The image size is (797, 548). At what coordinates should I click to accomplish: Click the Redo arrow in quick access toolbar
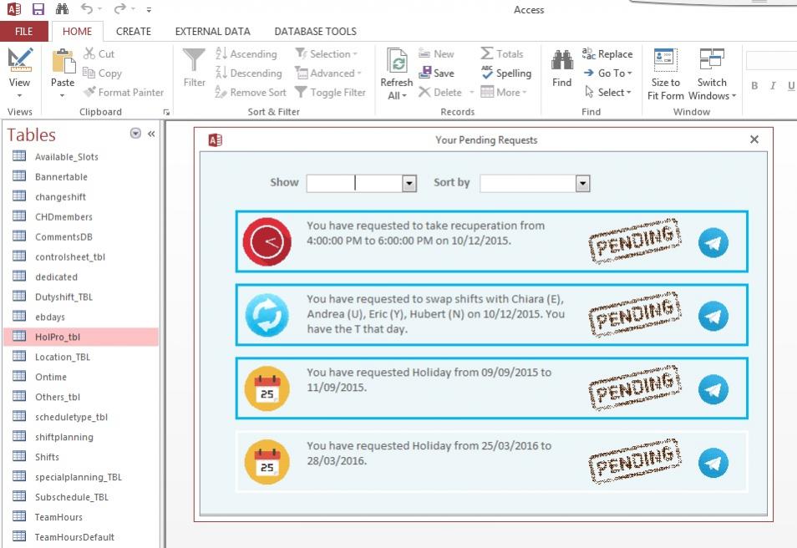point(119,8)
